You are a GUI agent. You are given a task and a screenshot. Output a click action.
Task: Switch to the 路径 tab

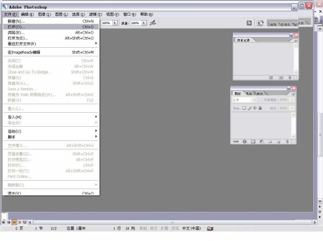(259, 94)
